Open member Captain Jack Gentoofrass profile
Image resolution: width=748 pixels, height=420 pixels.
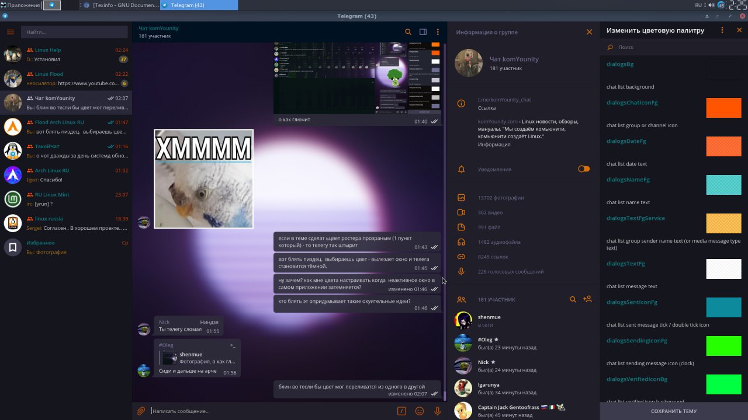524,411
